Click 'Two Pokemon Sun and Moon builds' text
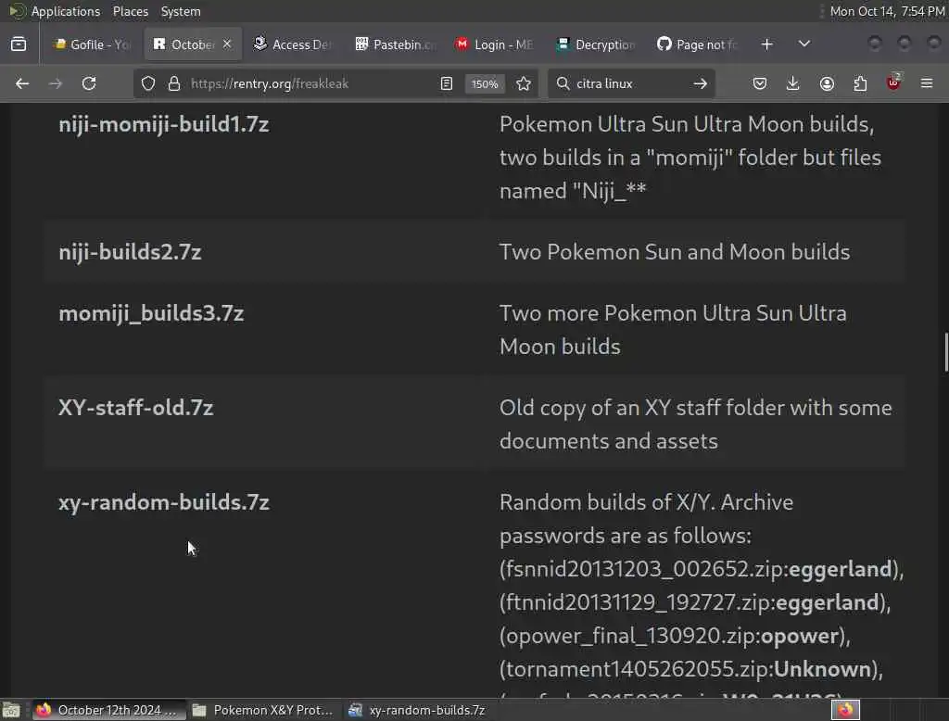Viewport: 949px width, 721px height. coord(675,252)
